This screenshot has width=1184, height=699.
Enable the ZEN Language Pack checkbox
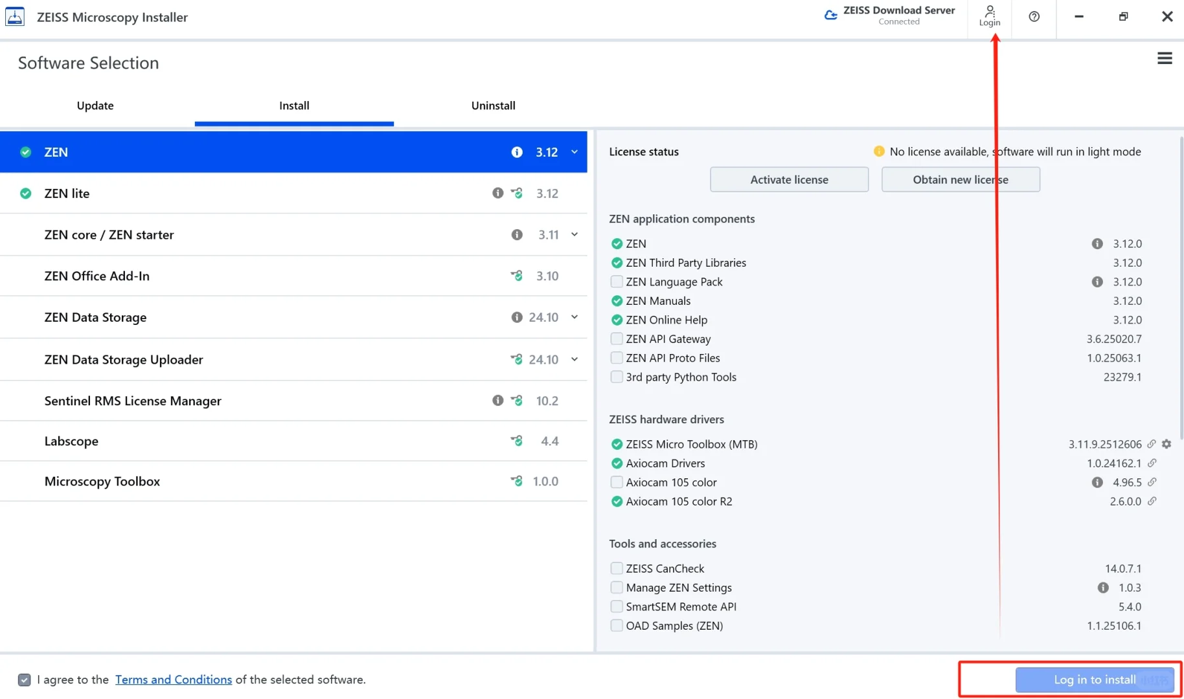[617, 282]
